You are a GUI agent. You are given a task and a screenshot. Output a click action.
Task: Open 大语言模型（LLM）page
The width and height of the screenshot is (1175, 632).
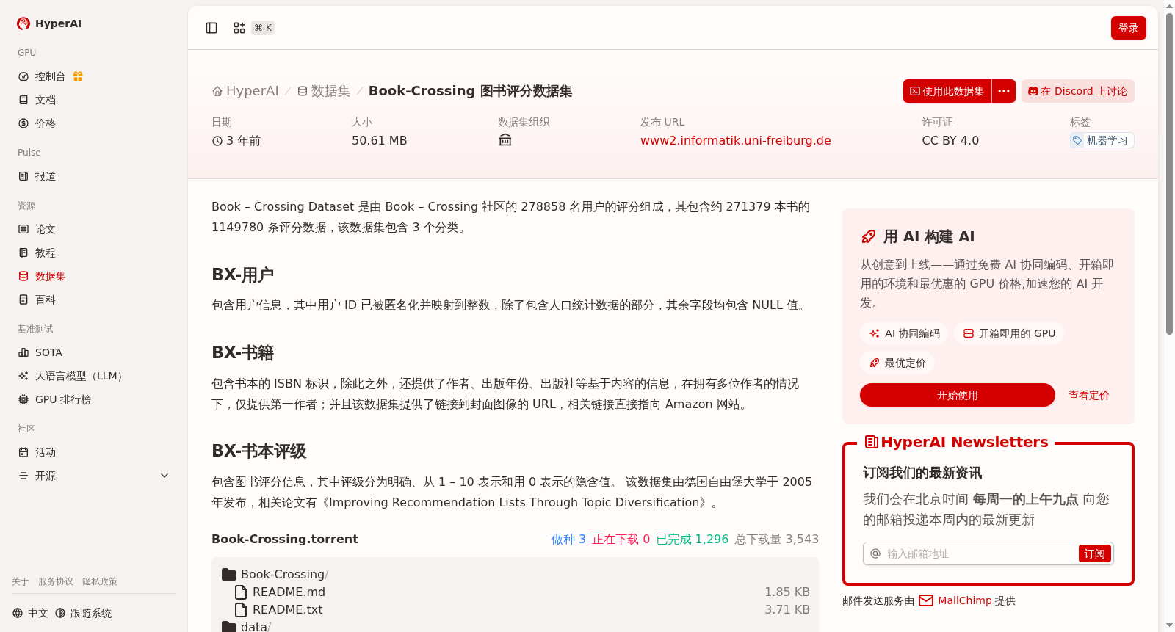tap(81, 376)
